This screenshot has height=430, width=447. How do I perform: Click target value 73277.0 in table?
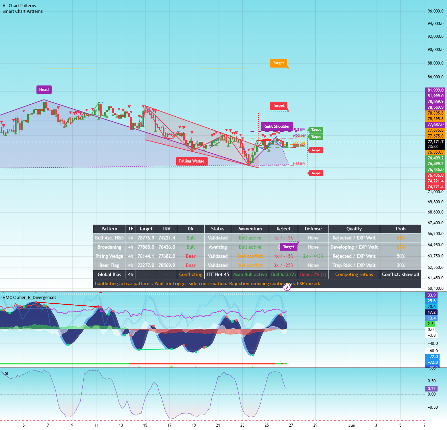click(146, 265)
